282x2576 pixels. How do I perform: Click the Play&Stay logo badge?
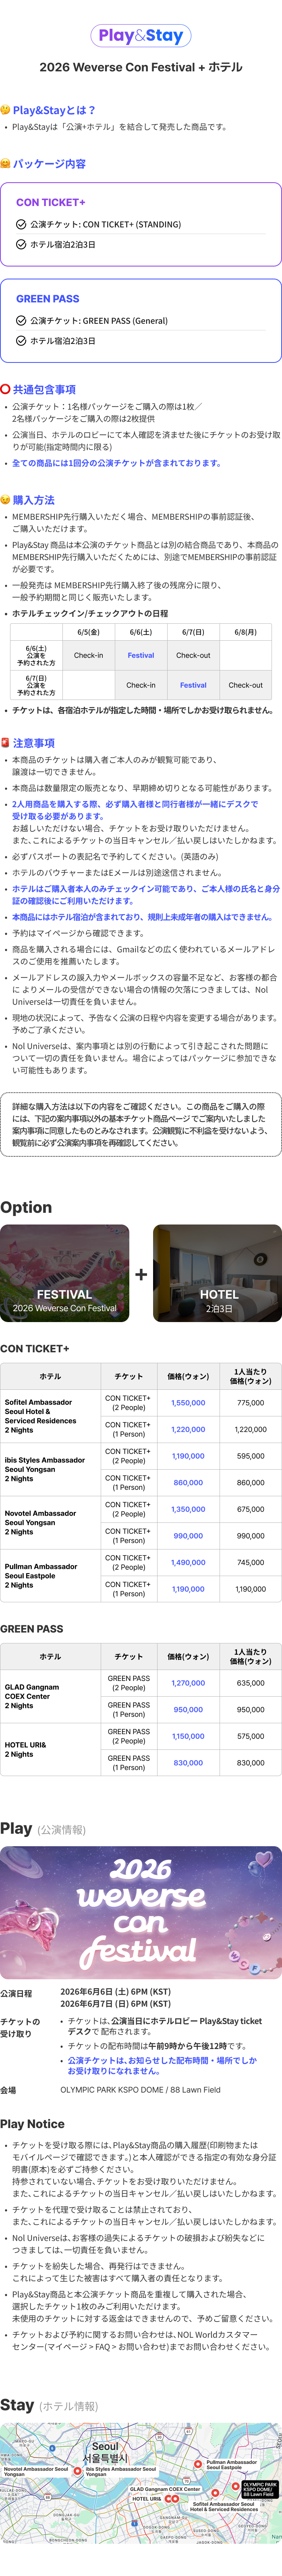(x=141, y=36)
